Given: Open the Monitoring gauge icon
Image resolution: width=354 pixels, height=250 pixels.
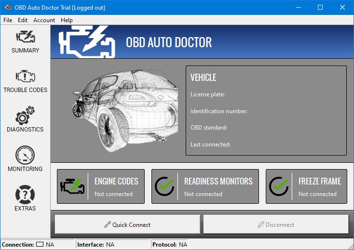Looking at the screenshot, I should click(x=25, y=155).
